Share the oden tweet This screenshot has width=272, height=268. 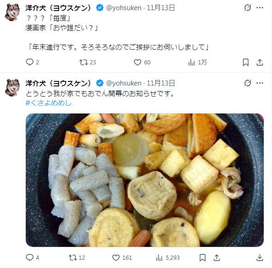pos(217,257)
